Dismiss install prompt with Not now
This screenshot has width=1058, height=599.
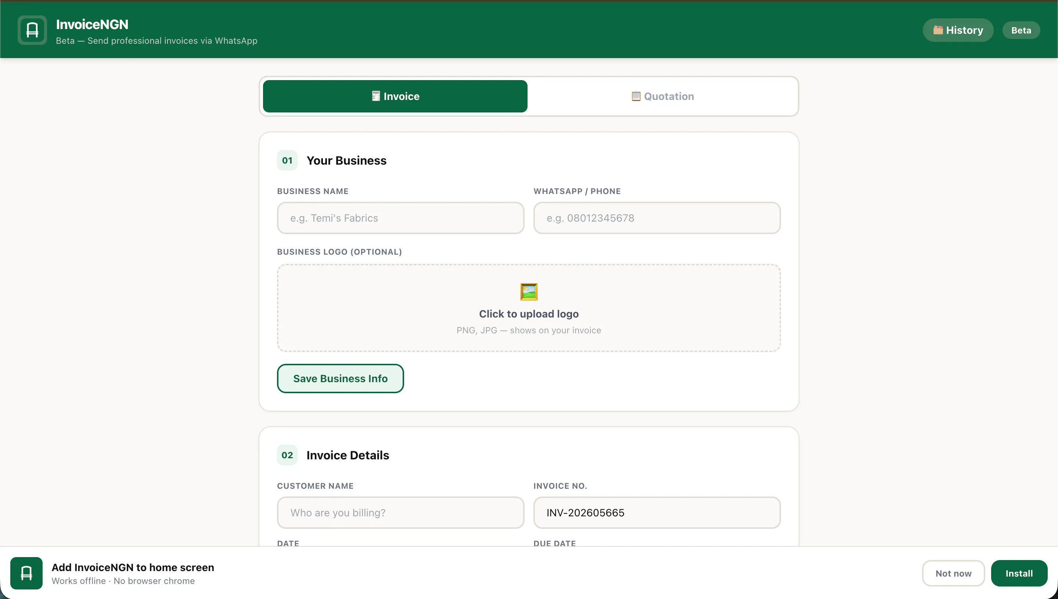[954, 573]
